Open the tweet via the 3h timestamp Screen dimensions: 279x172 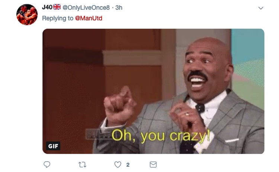point(119,8)
